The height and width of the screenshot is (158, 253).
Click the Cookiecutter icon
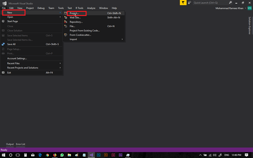click(66, 35)
